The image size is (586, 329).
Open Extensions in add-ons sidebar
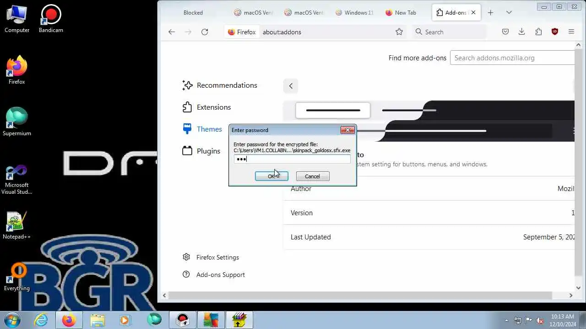tap(206, 107)
